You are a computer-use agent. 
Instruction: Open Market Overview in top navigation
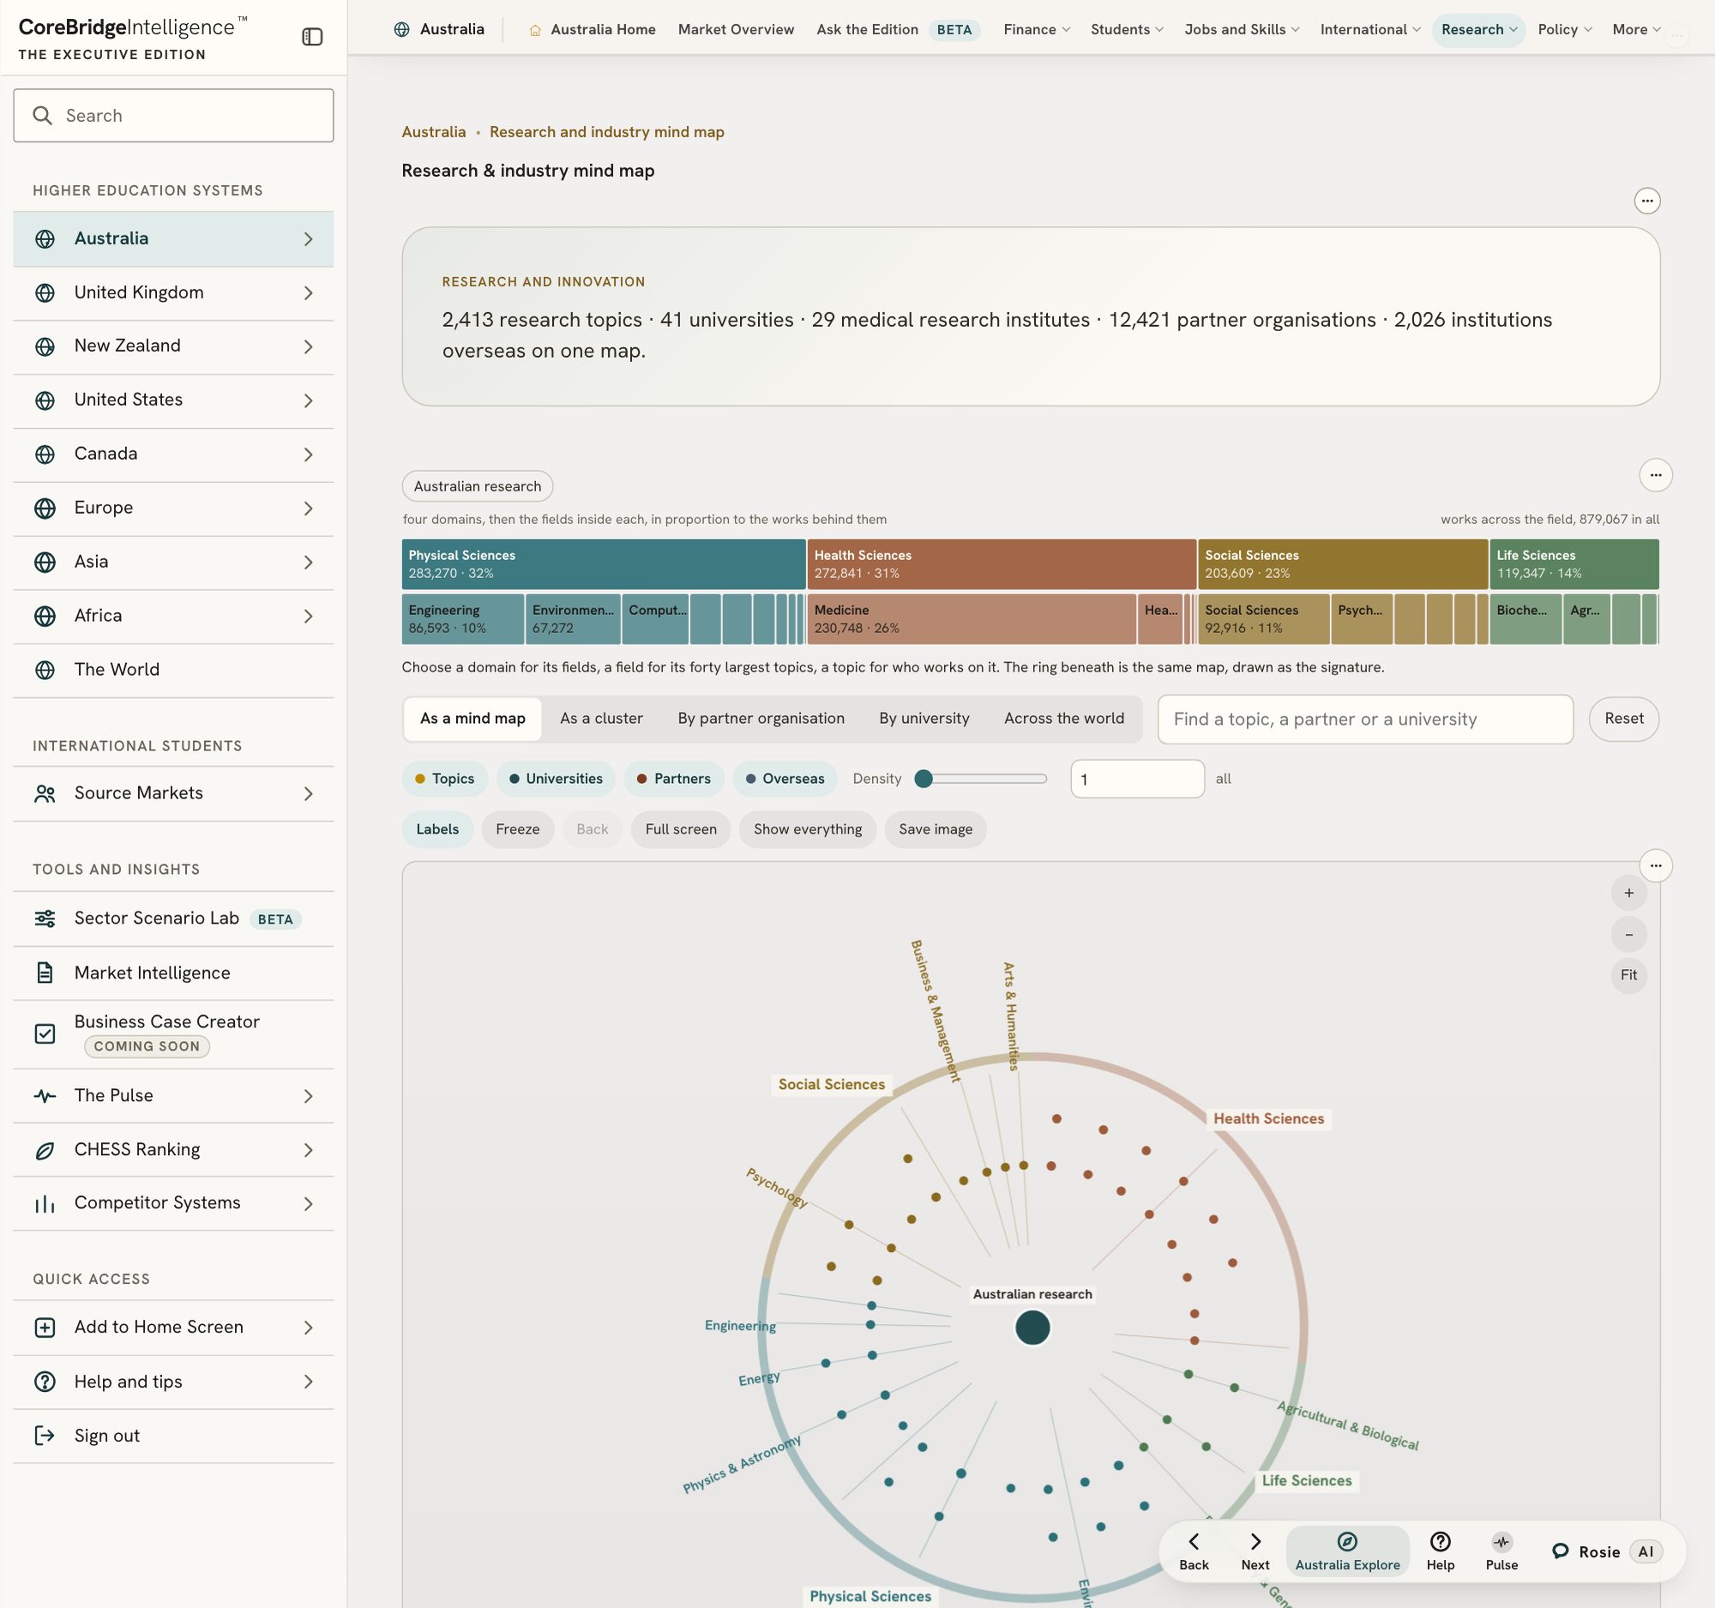point(736,30)
